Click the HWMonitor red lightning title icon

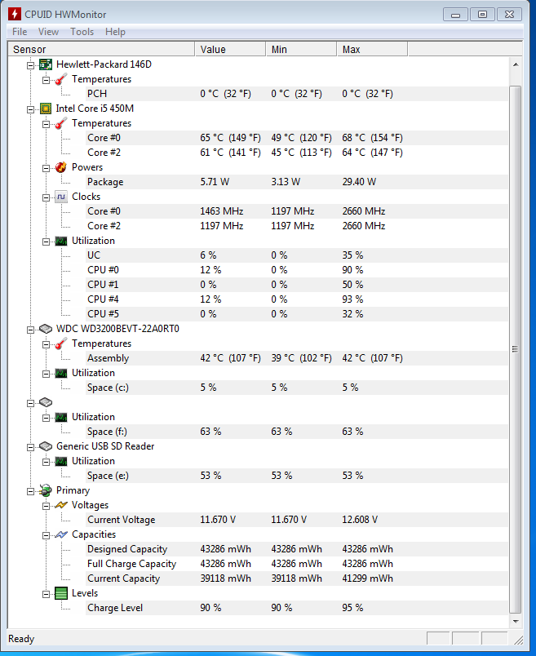[14, 14]
